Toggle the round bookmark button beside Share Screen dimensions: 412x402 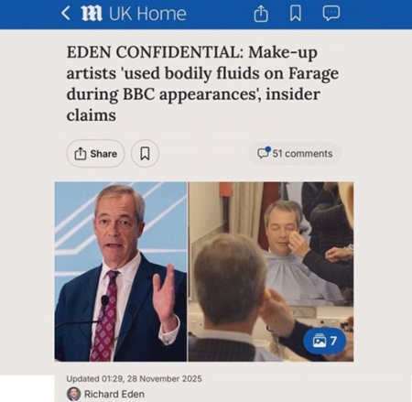(x=145, y=154)
